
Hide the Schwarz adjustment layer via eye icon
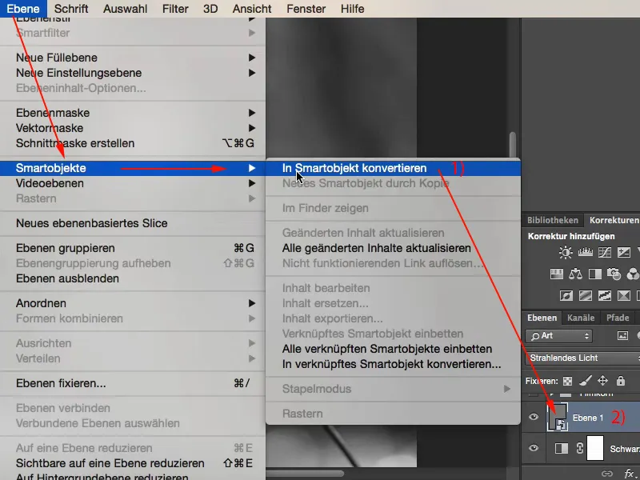[x=534, y=448]
